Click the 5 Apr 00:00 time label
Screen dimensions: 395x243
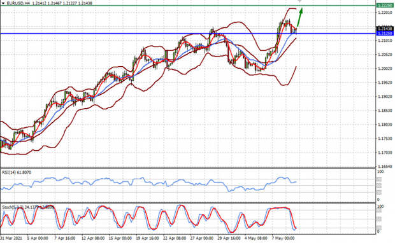38,238
